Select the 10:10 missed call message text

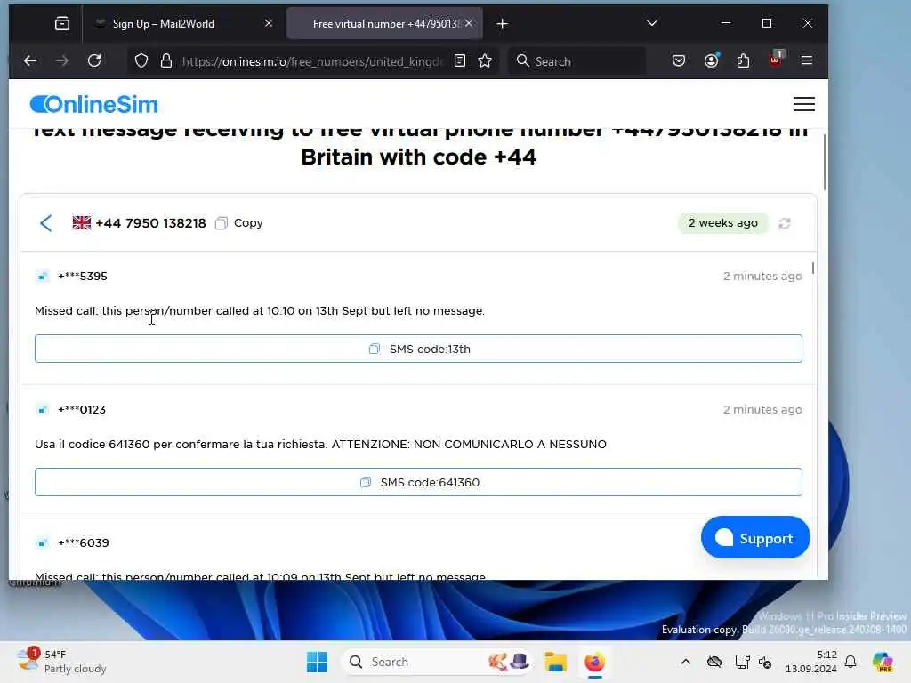259,310
